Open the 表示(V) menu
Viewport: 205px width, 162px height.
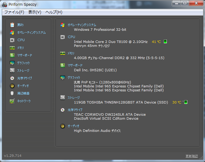(x=35, y=12)
